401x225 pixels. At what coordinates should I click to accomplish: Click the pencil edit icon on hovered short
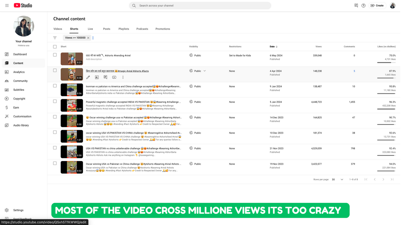click(x=88, y=77)
